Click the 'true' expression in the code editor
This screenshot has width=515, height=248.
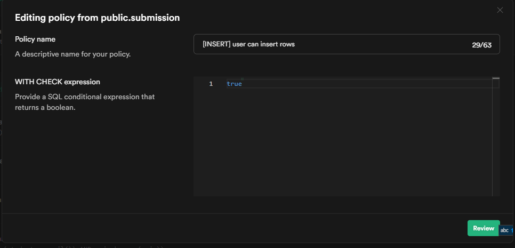(234, 84)
